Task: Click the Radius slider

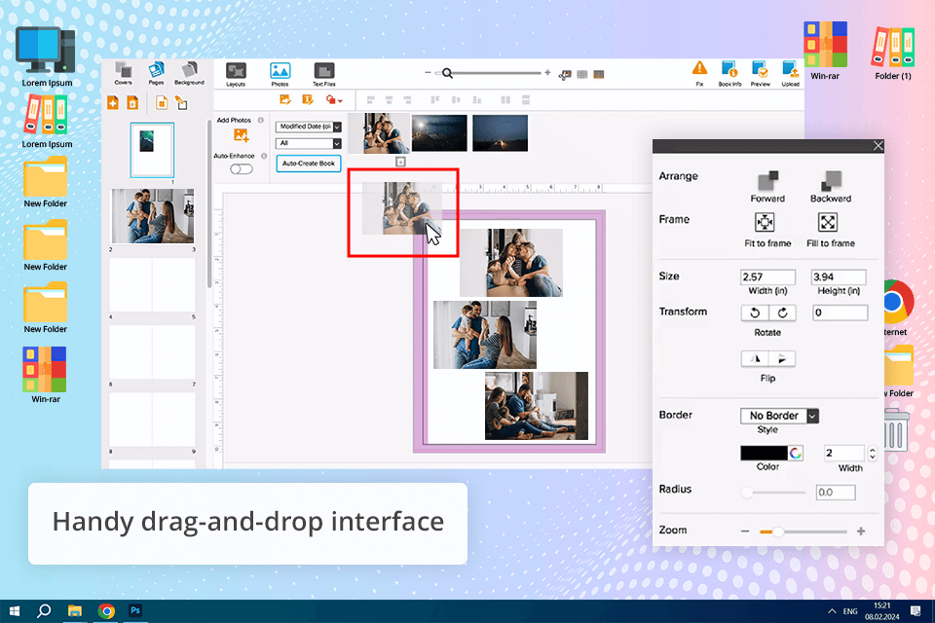Action: coord(773,493)
